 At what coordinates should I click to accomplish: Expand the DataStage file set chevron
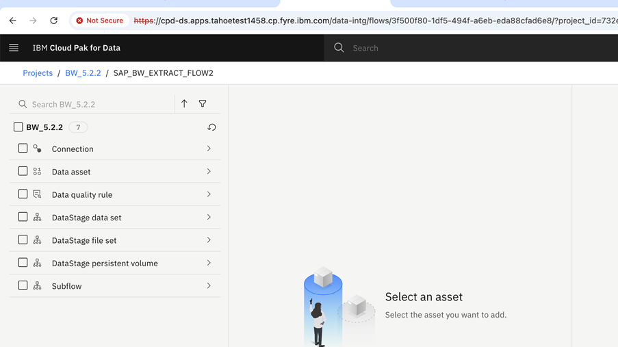coord(209,240)
